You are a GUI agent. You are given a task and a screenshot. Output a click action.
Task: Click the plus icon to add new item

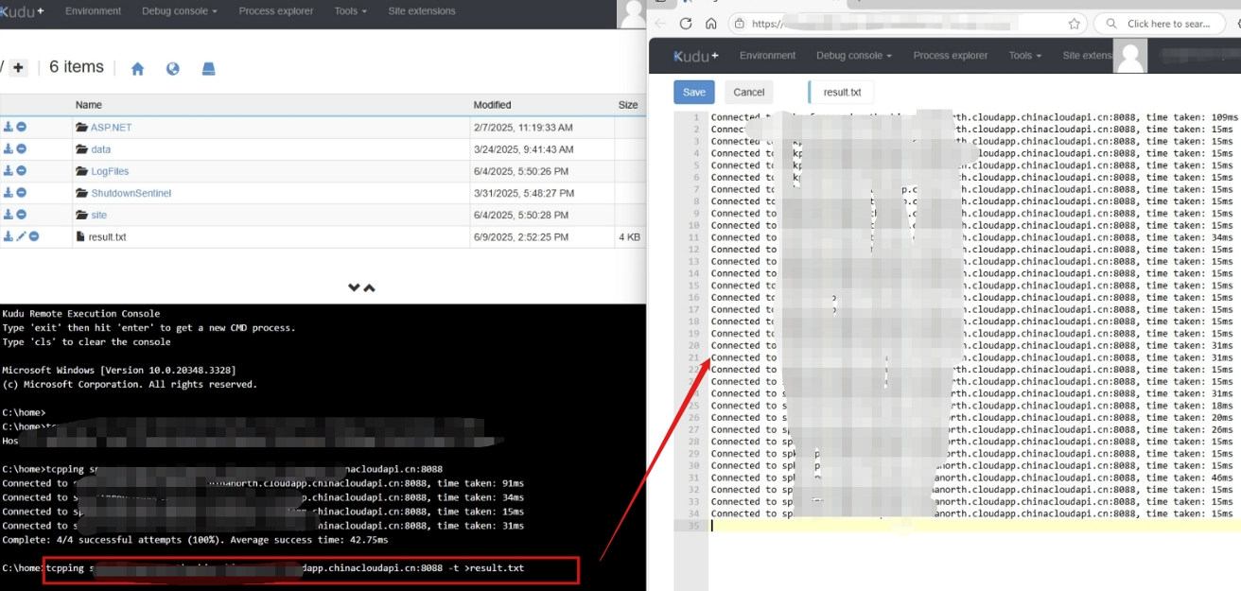17,66
